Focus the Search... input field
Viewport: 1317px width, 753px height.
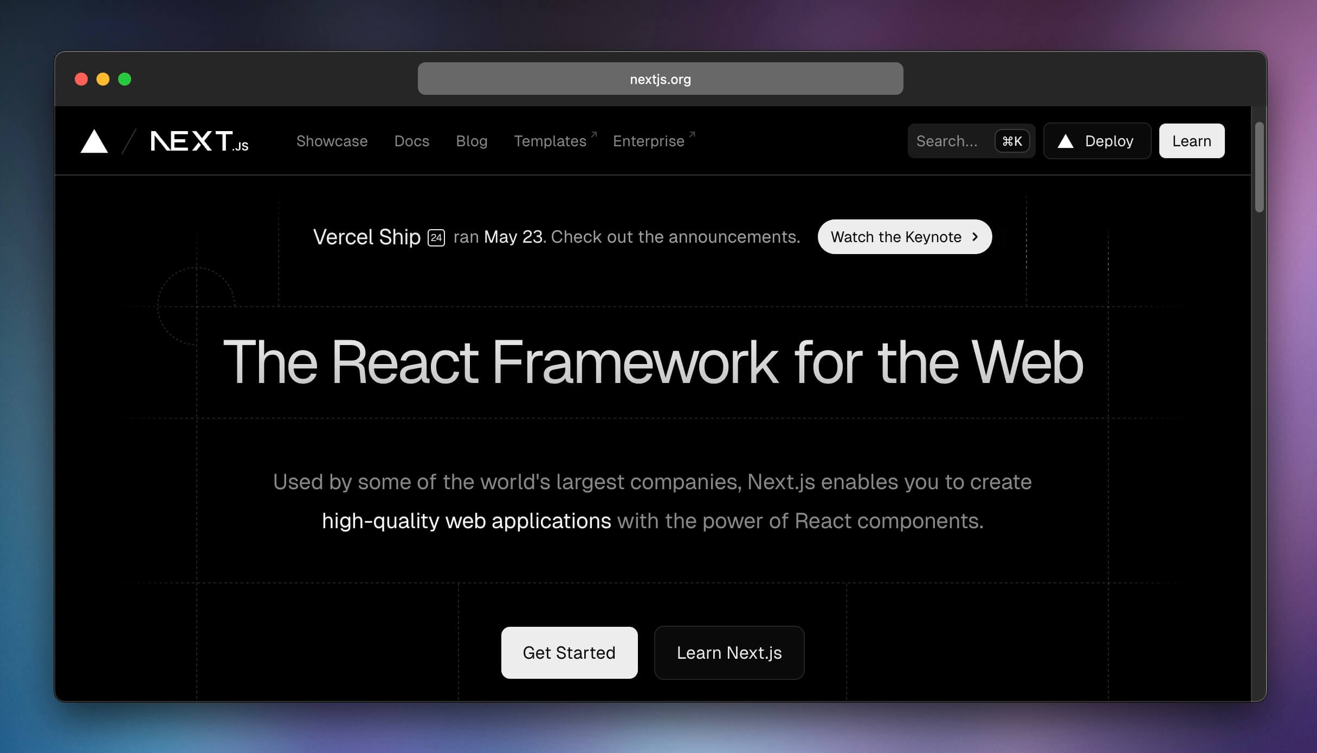(x=948, y=141)
